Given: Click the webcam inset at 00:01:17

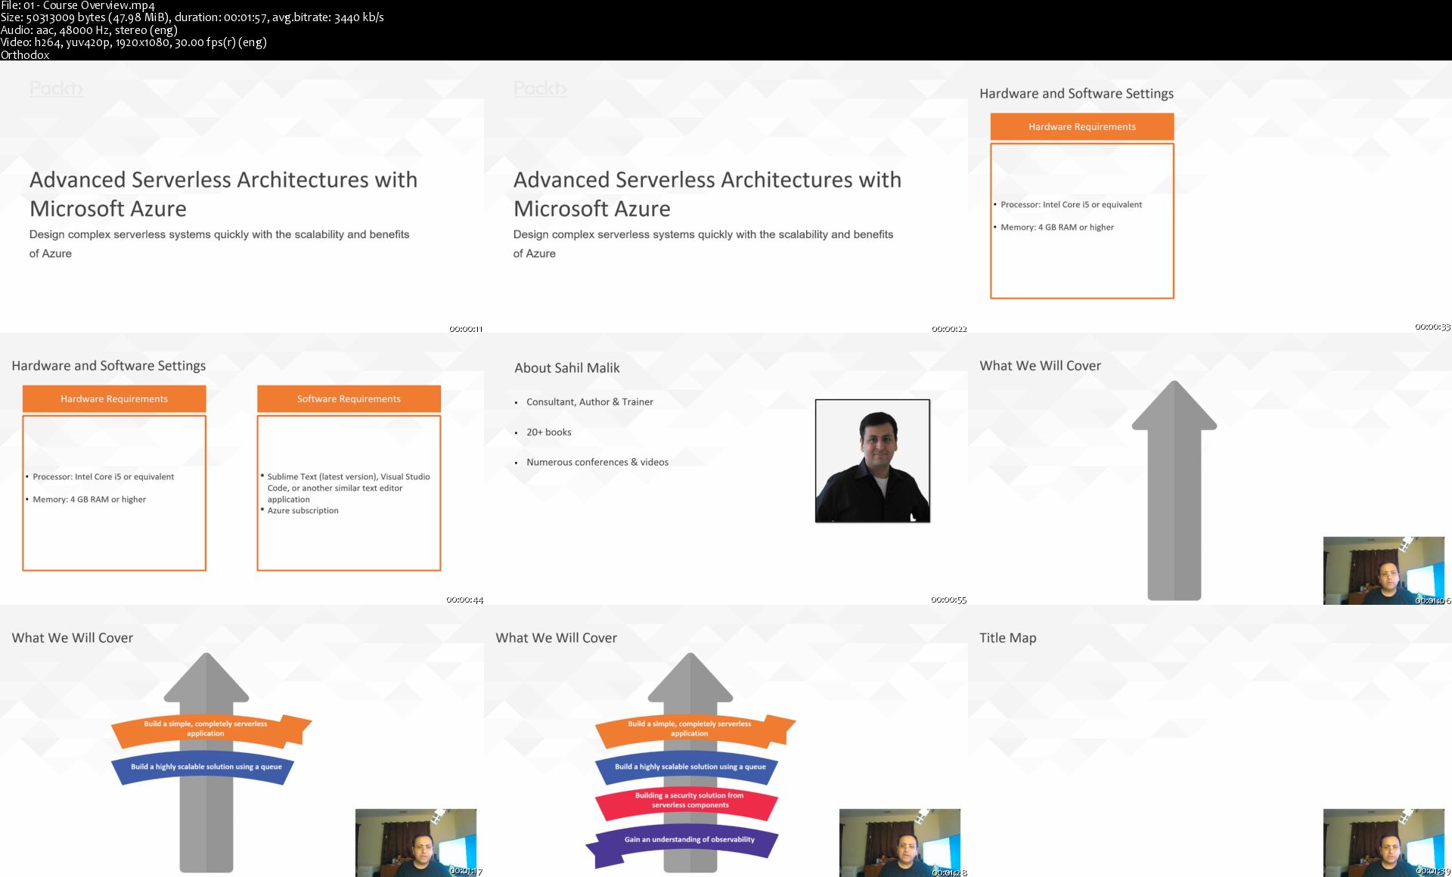Looking at the screenshot, I should 416,842.
